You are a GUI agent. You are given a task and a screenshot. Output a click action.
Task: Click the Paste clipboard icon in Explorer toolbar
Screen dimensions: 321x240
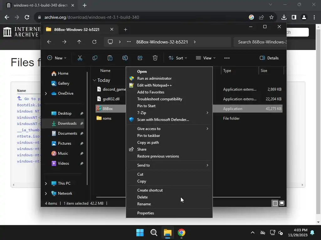coord(110,58)
